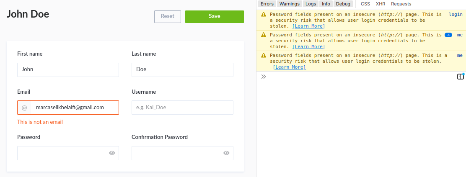Image resolution: width=466 pixels, height=177 pixels.
Task: Toggle the Requests console filter
Action: pyautogui.click(x=401, y=4)
